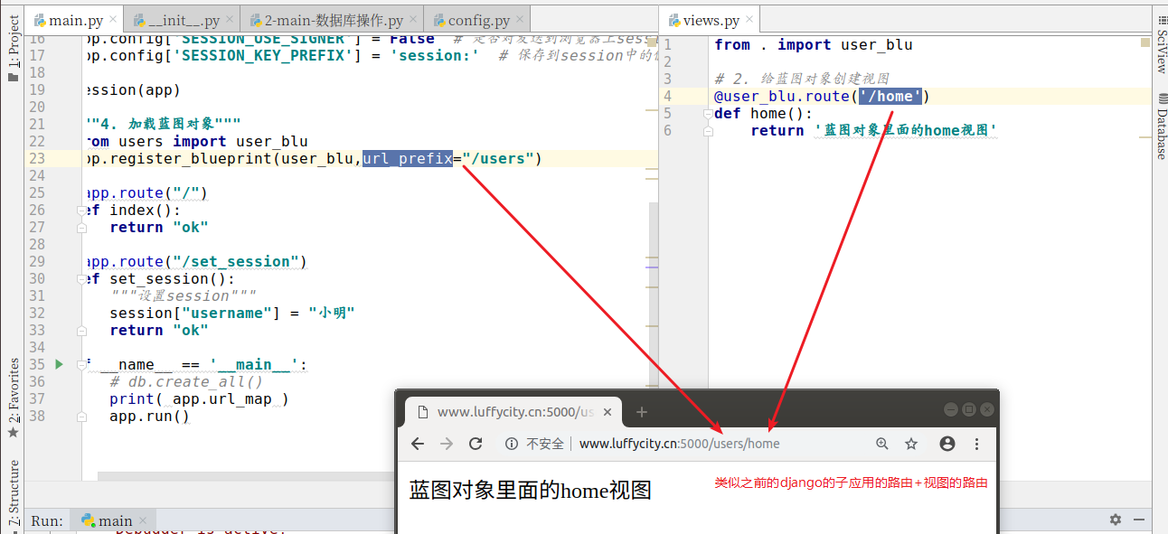Viewport: 1168px width, 534px height.
Task: Open the browser profile avatar
Action: tap(947, 444)
